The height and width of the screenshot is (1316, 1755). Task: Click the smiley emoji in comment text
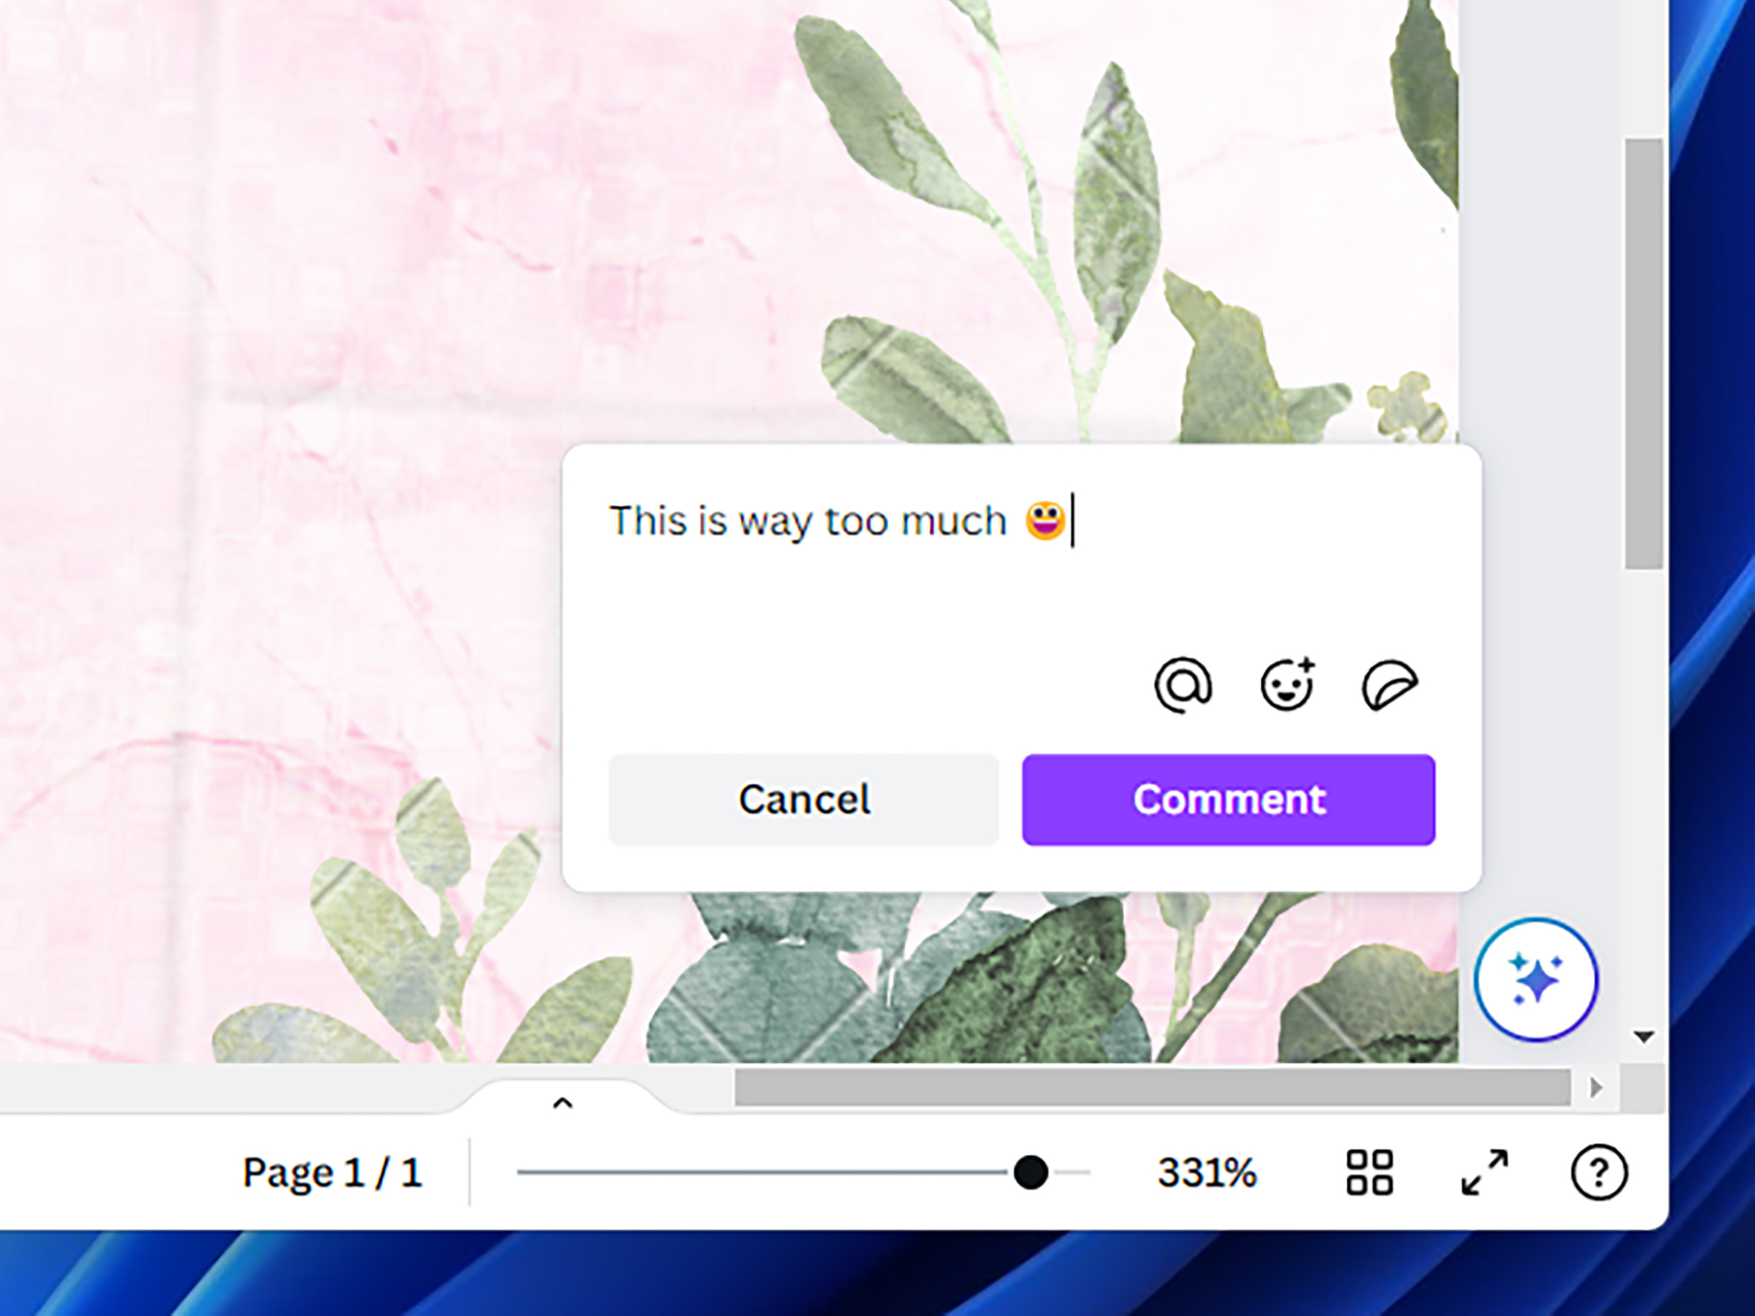[1046, 520]
